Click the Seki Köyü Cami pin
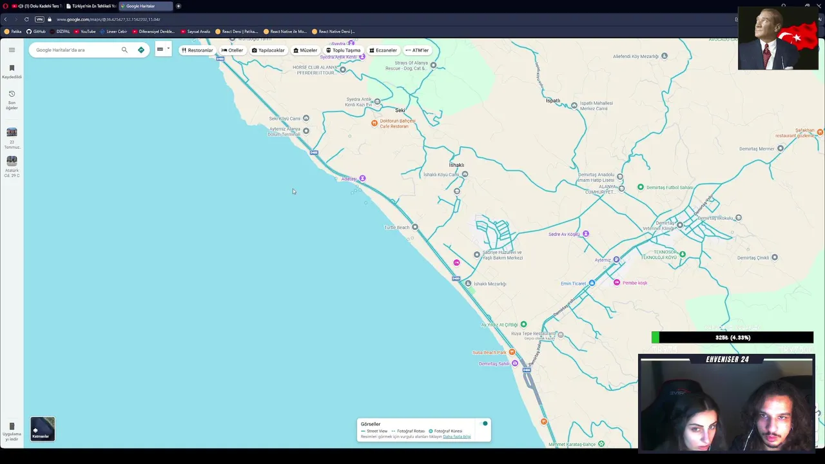The height and width of the screenshot is (464, 825). pyautogui.click(x=306, y=118)
